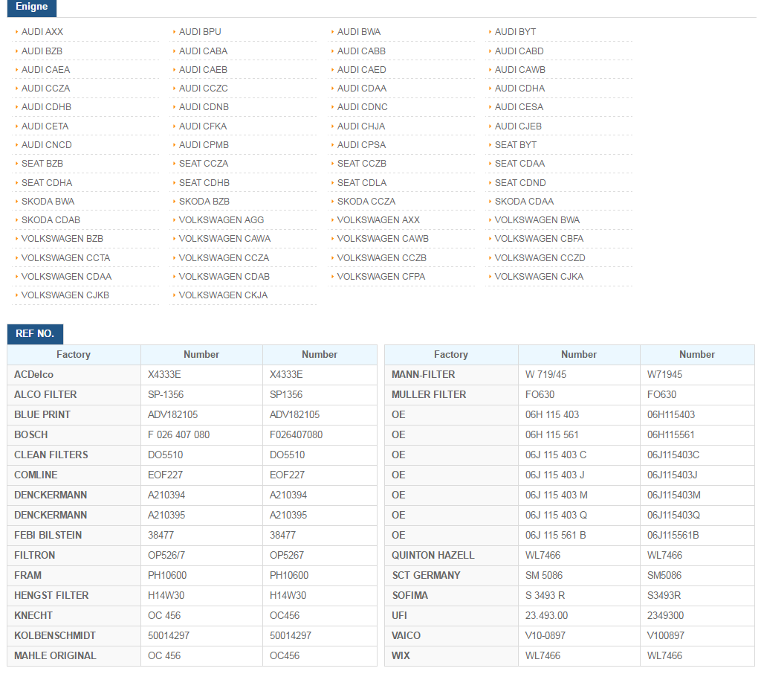Select OE number 06J 115 403 Q

tap(556, 515)
